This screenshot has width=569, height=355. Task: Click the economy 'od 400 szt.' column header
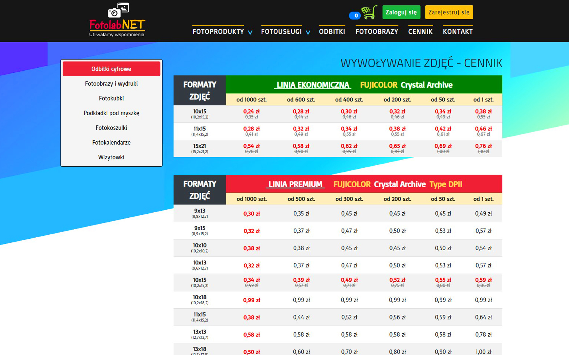[x=349, y=100]
